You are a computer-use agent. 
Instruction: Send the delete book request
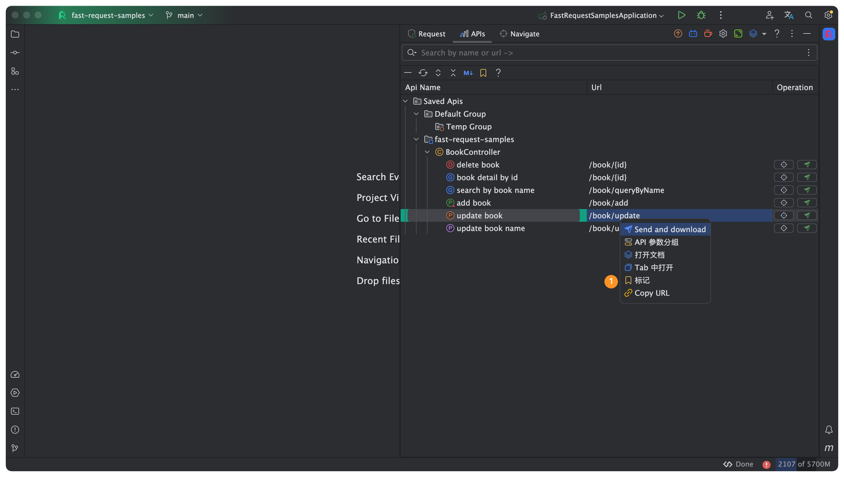(807, 165)
